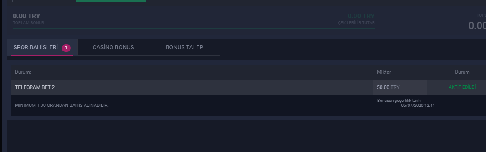Switch to the CASİNO BONUS tab
The image size is (486, 152).
tap(113, 48)
